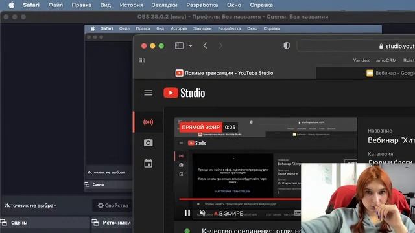415x233 pixels.
Task: Select the live stream broadcast sidebar icon
Action: tap(148, 122)
